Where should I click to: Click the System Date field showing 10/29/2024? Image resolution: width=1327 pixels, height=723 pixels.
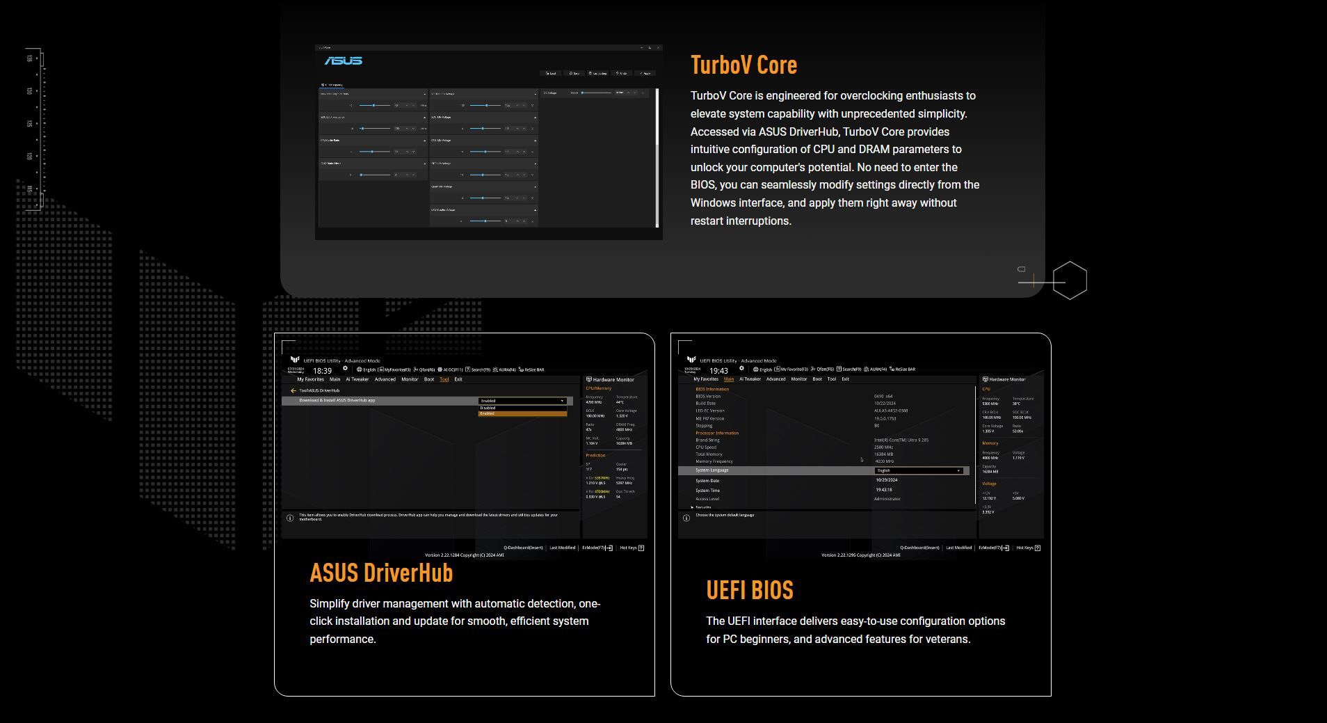[887, 480]
